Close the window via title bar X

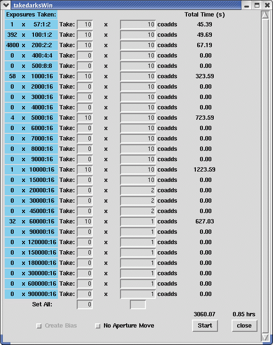(x=267, y=5)
